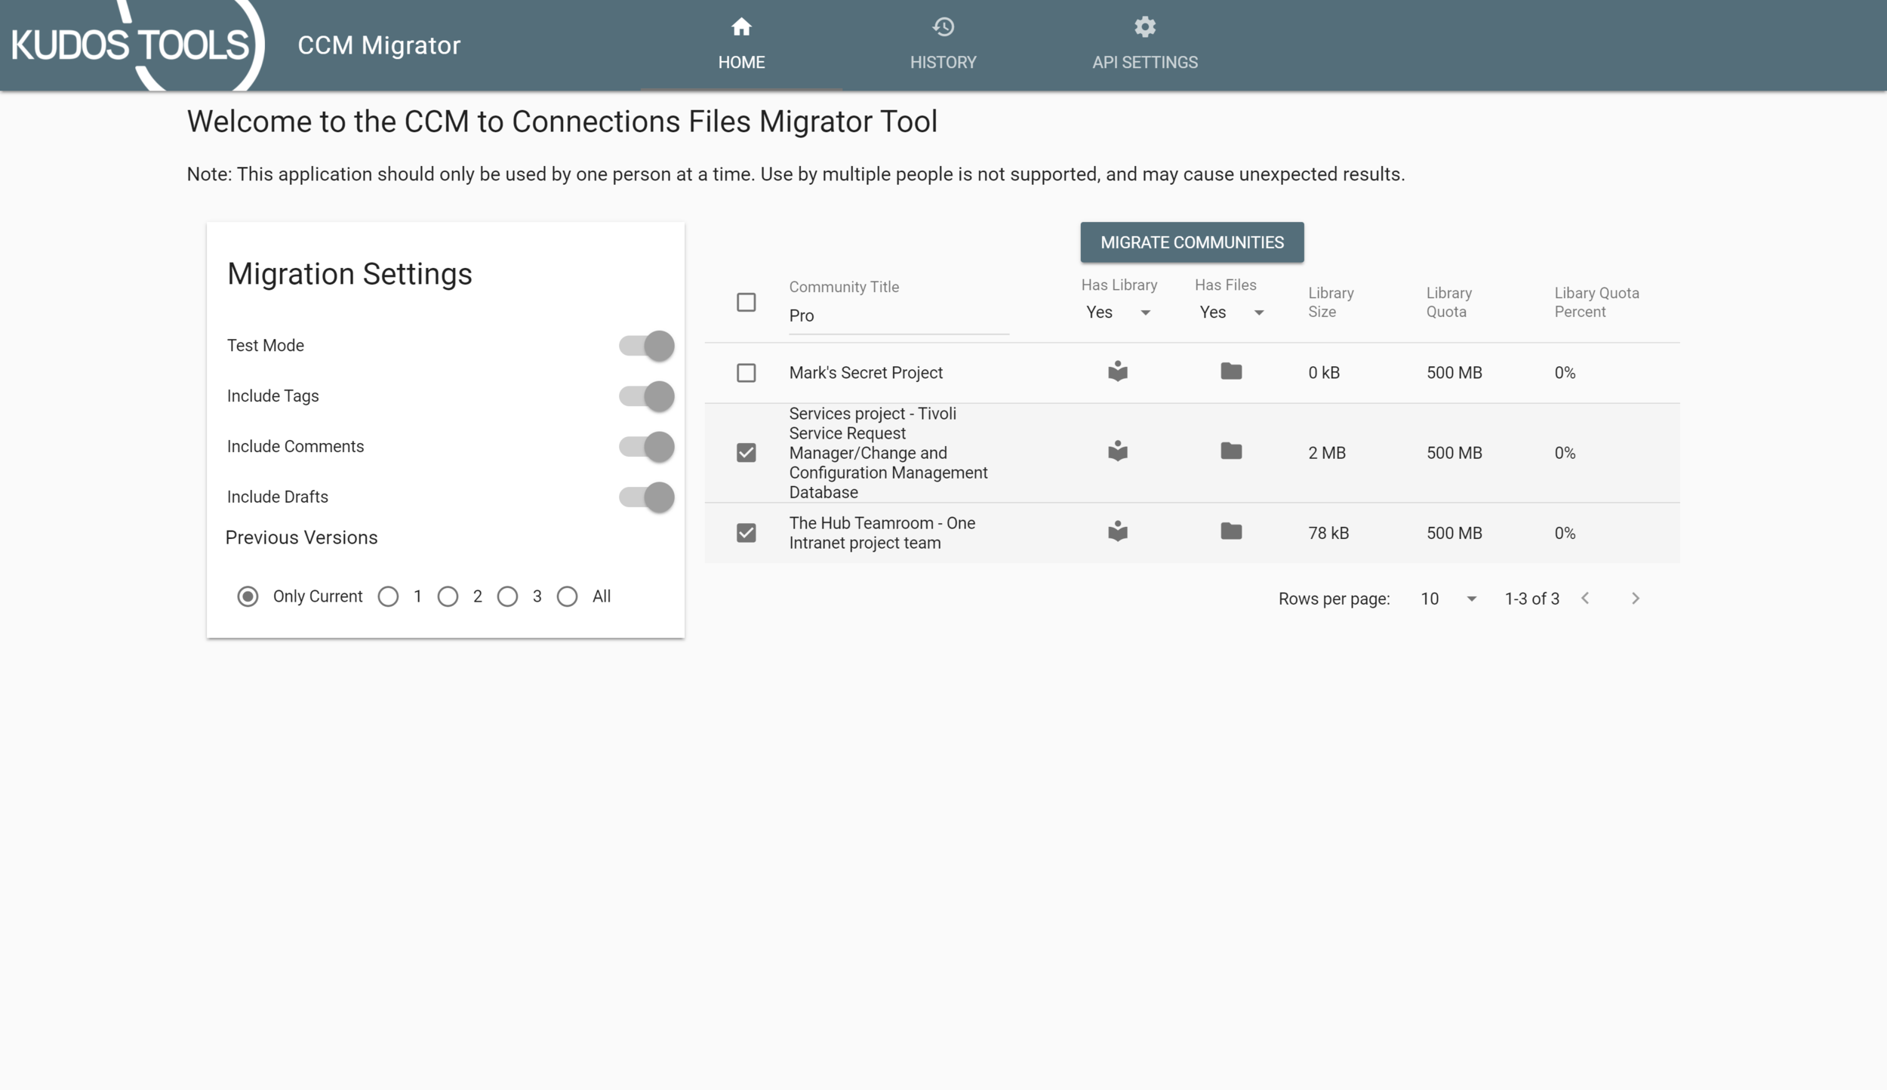Go to next page using the right chevron
The image size is (1887, 1090).
pos(1636,598)
